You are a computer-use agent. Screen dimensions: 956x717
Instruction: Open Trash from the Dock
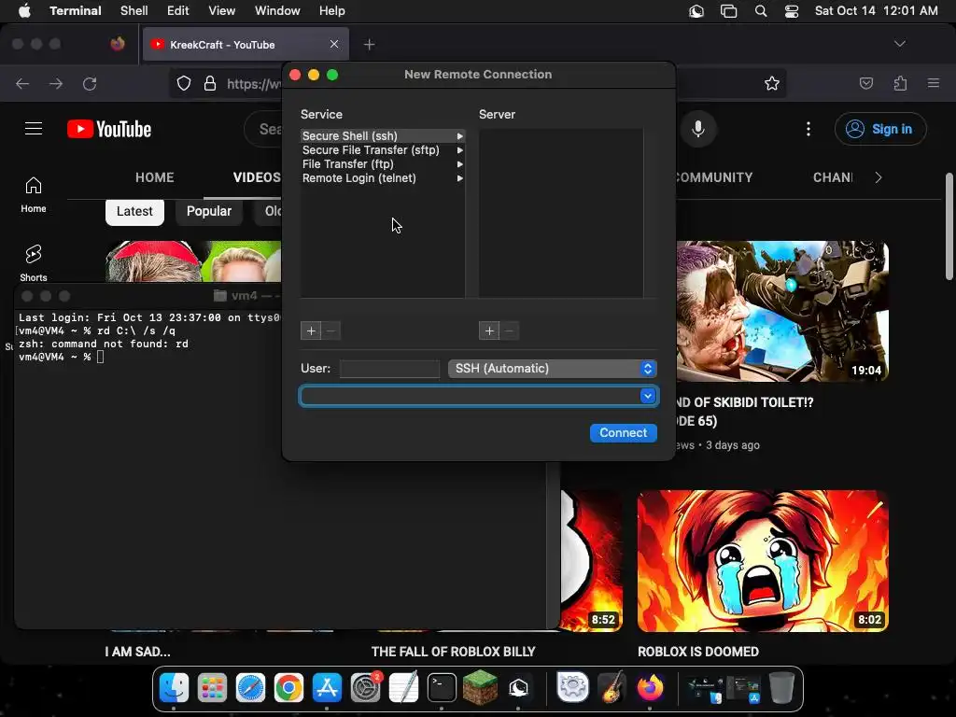(782, 688)
